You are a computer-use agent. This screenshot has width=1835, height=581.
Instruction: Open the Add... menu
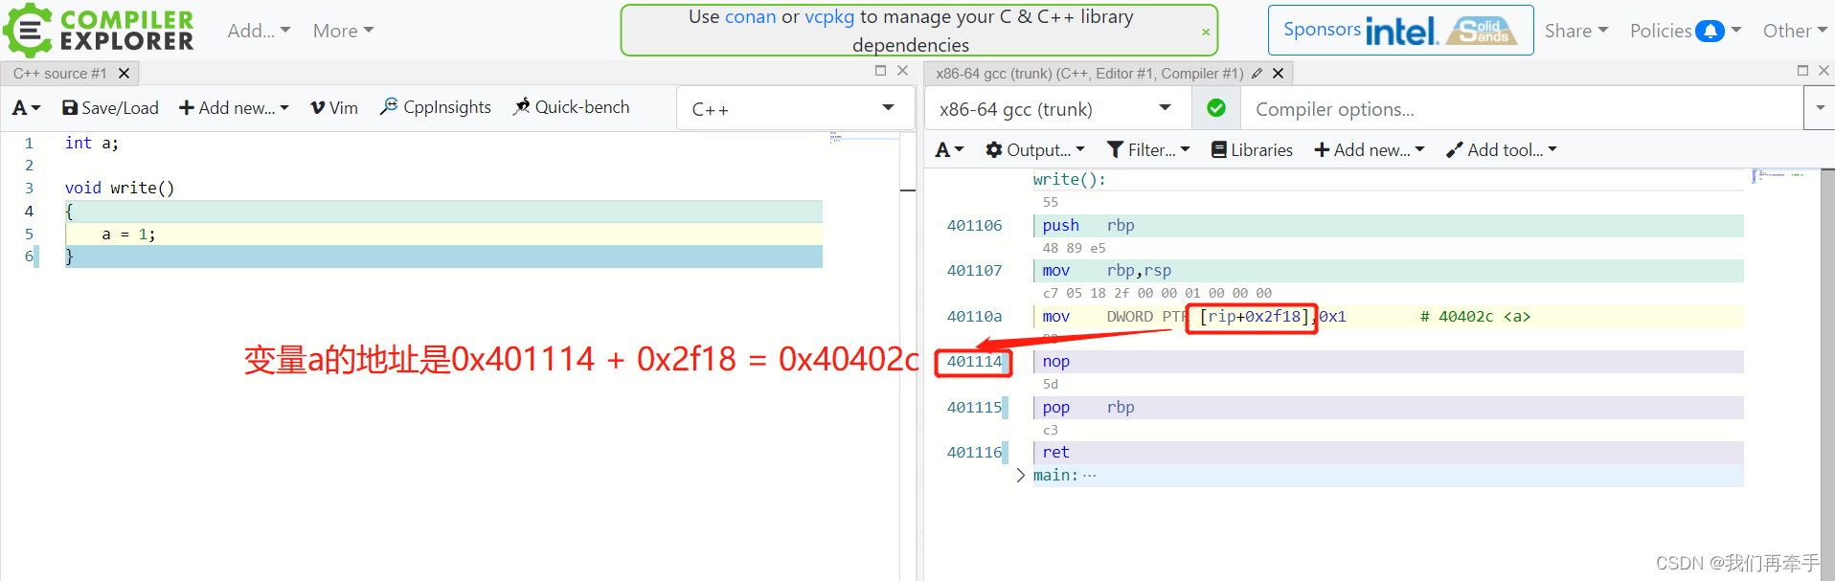point(259,31)
